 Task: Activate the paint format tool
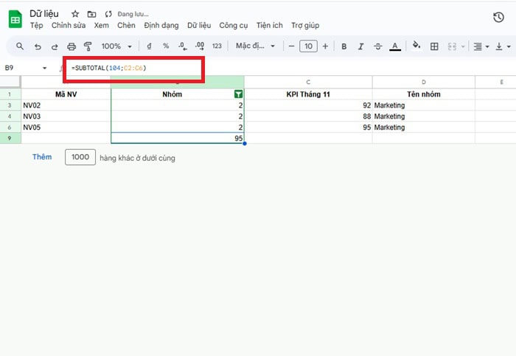[88, 46]
